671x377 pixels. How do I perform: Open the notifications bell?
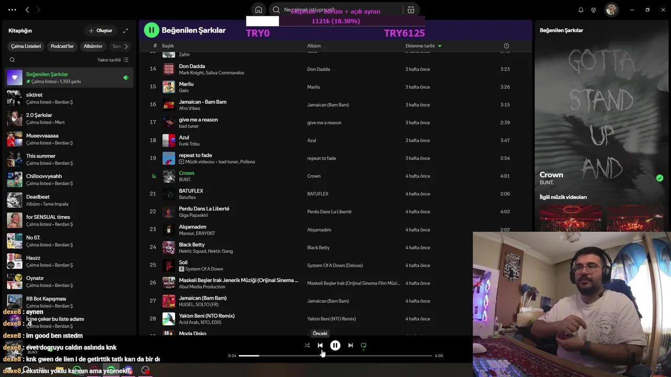point(581,9)
